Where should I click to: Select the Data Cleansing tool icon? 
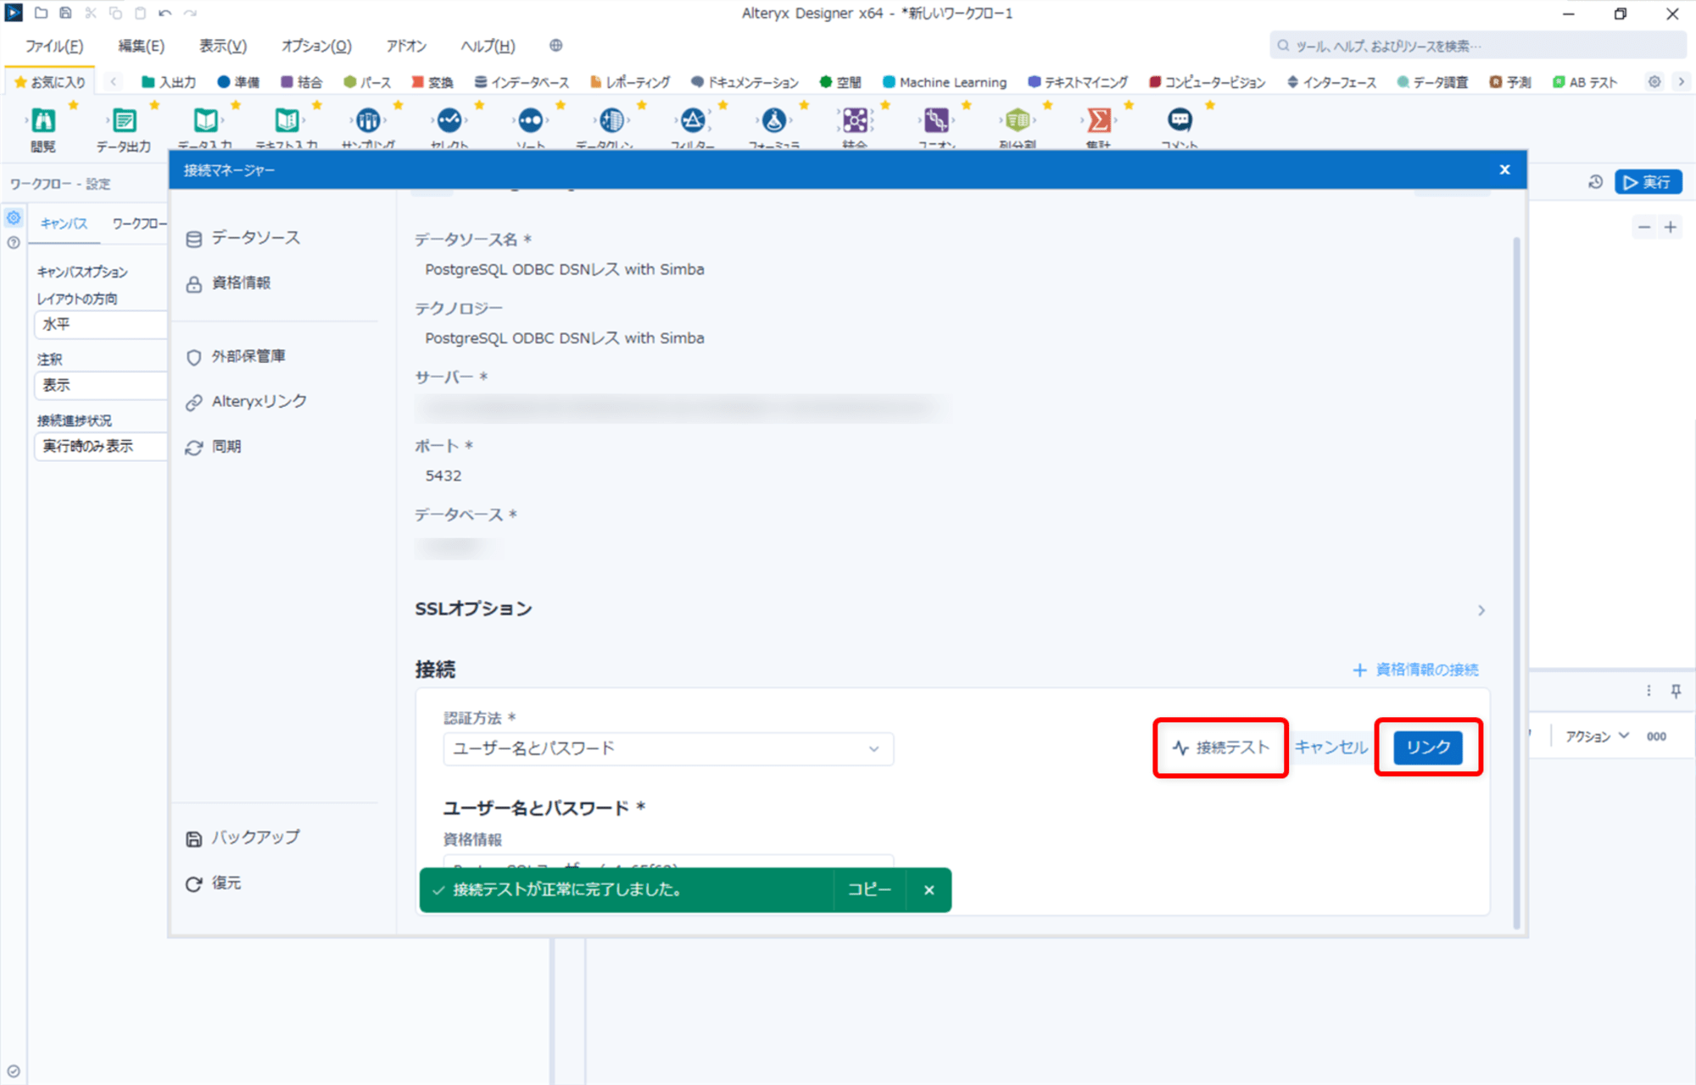(611, 120)
